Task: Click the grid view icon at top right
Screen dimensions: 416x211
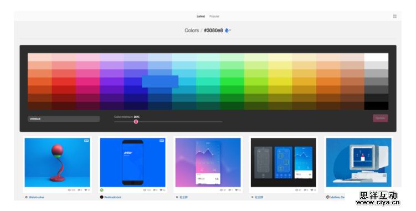Action: click(395, 16)
